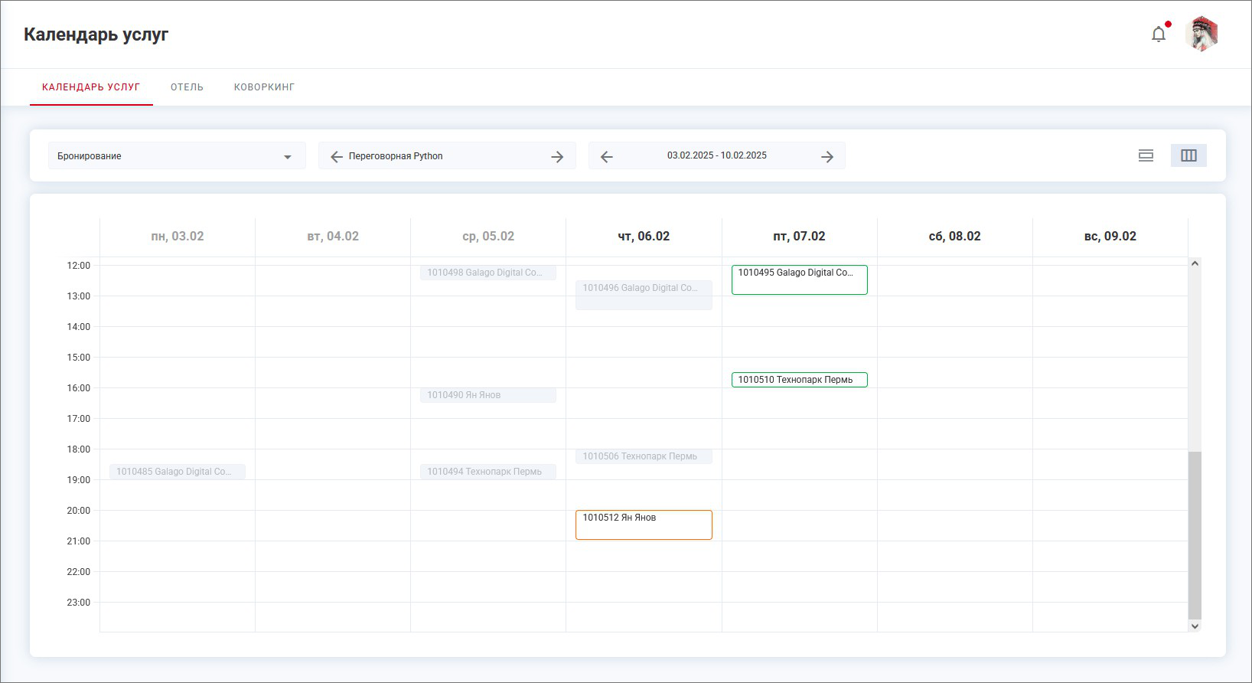Go to previous week date range
The width and height of the screenshot is (1252, 683).
607,157
